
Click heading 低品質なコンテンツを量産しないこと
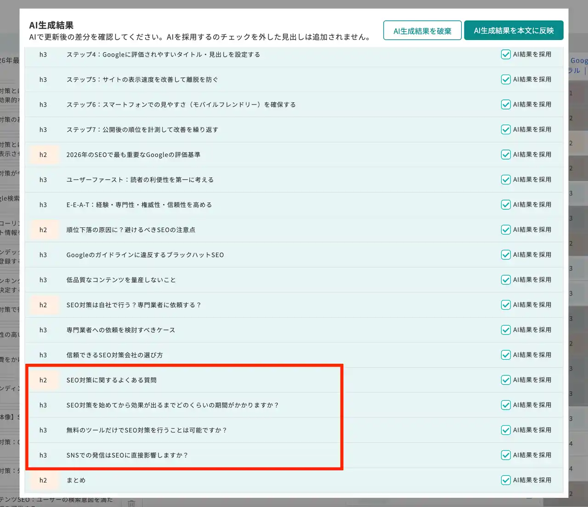tap(121, 280)
